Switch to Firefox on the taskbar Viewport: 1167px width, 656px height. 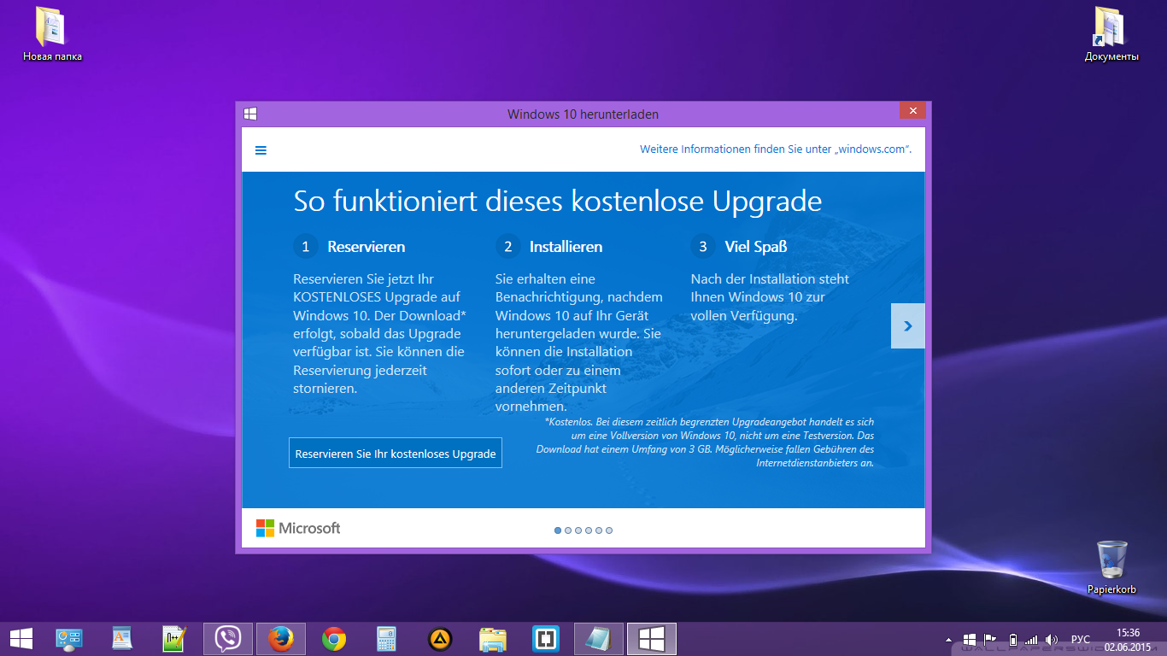click(x=281, y=639)
